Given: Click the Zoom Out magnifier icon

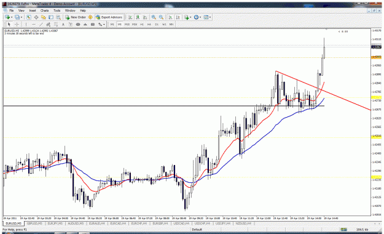Looking at the screenshot, I should click(x=161, y=17).
